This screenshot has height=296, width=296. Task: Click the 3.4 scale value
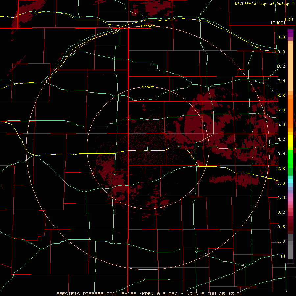[x=281, y=154]
